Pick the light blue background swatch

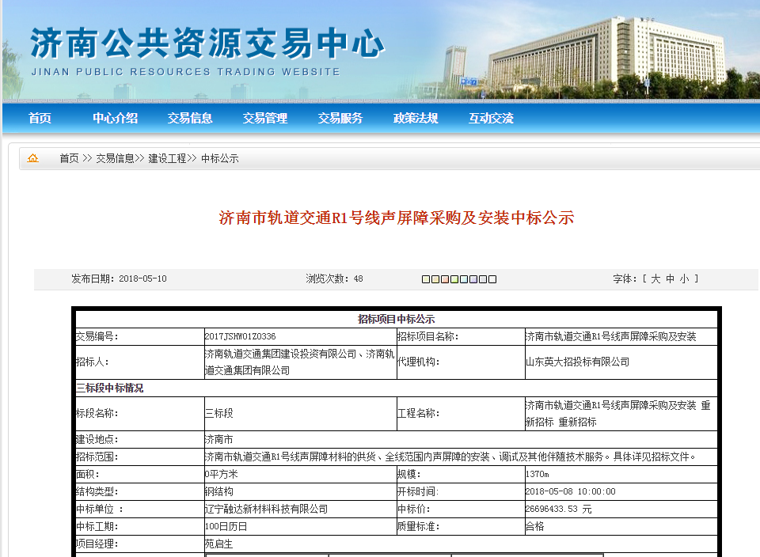(x=464, y=279)
